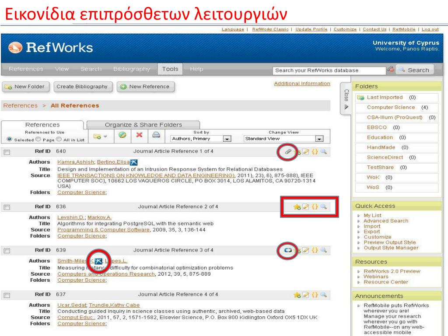Click the cite braces icon for Ref 639
This screenshot has width=448, height=336.
315,250
